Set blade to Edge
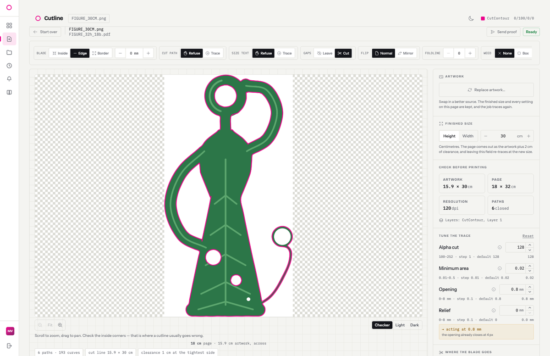This screenshot has height=356, width=550. click(80, 53)
